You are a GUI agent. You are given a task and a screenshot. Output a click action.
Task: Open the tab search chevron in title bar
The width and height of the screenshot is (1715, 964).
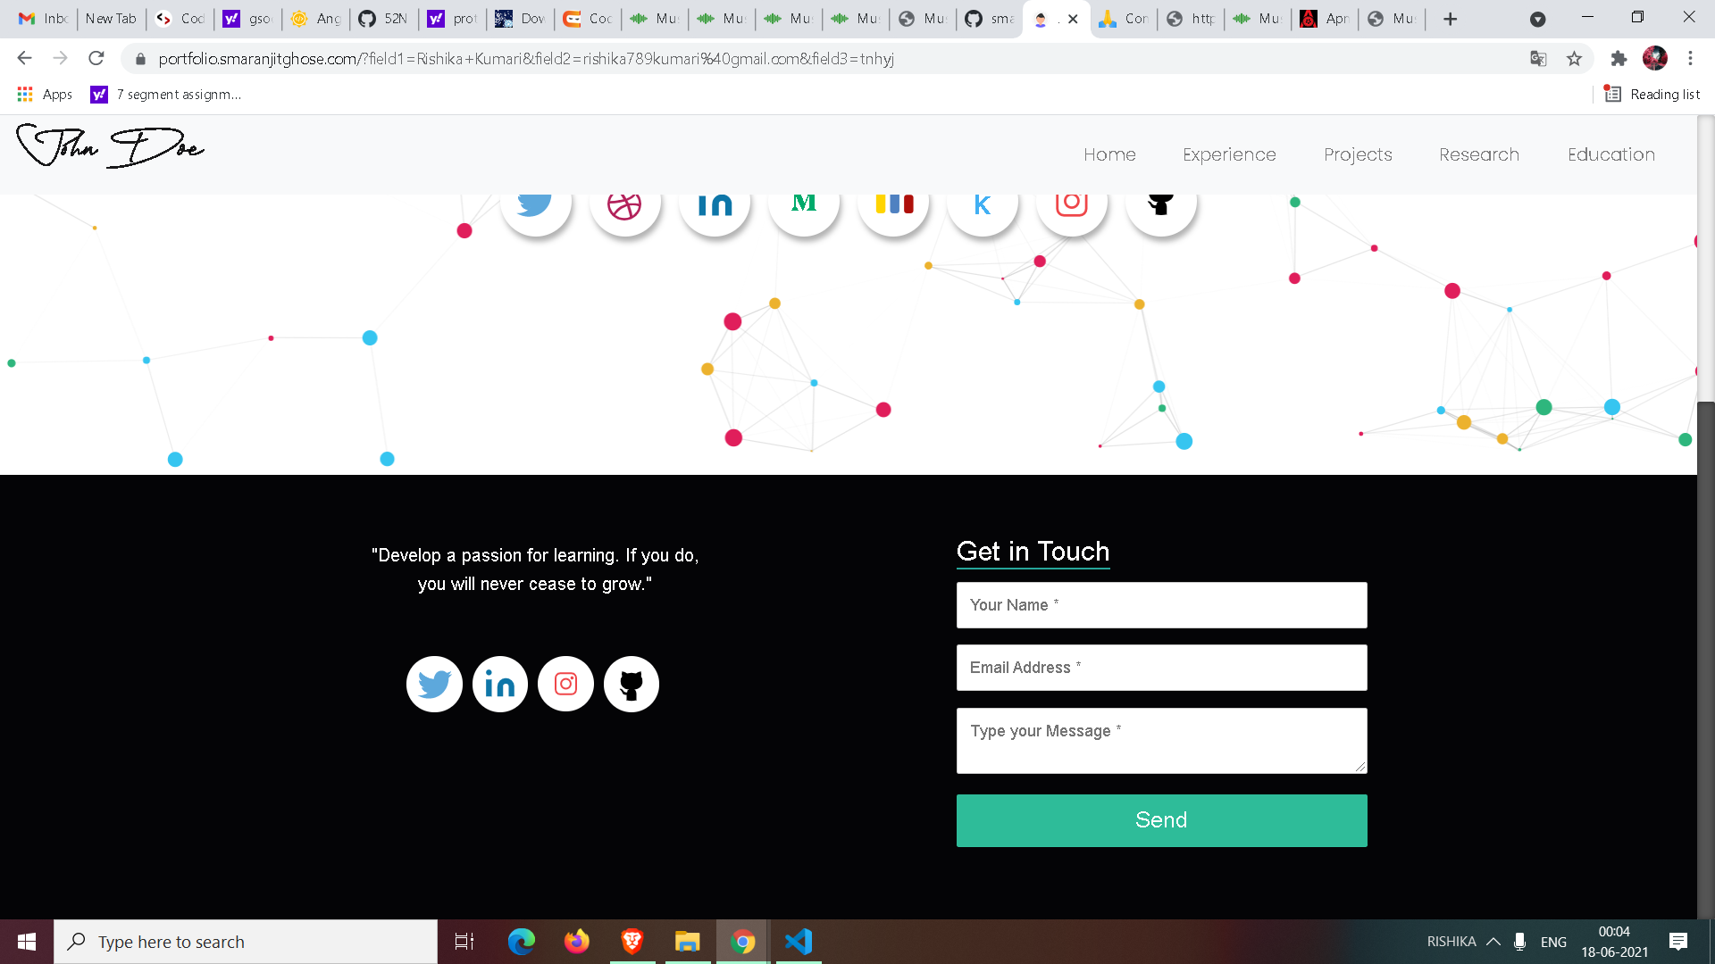1538,19
